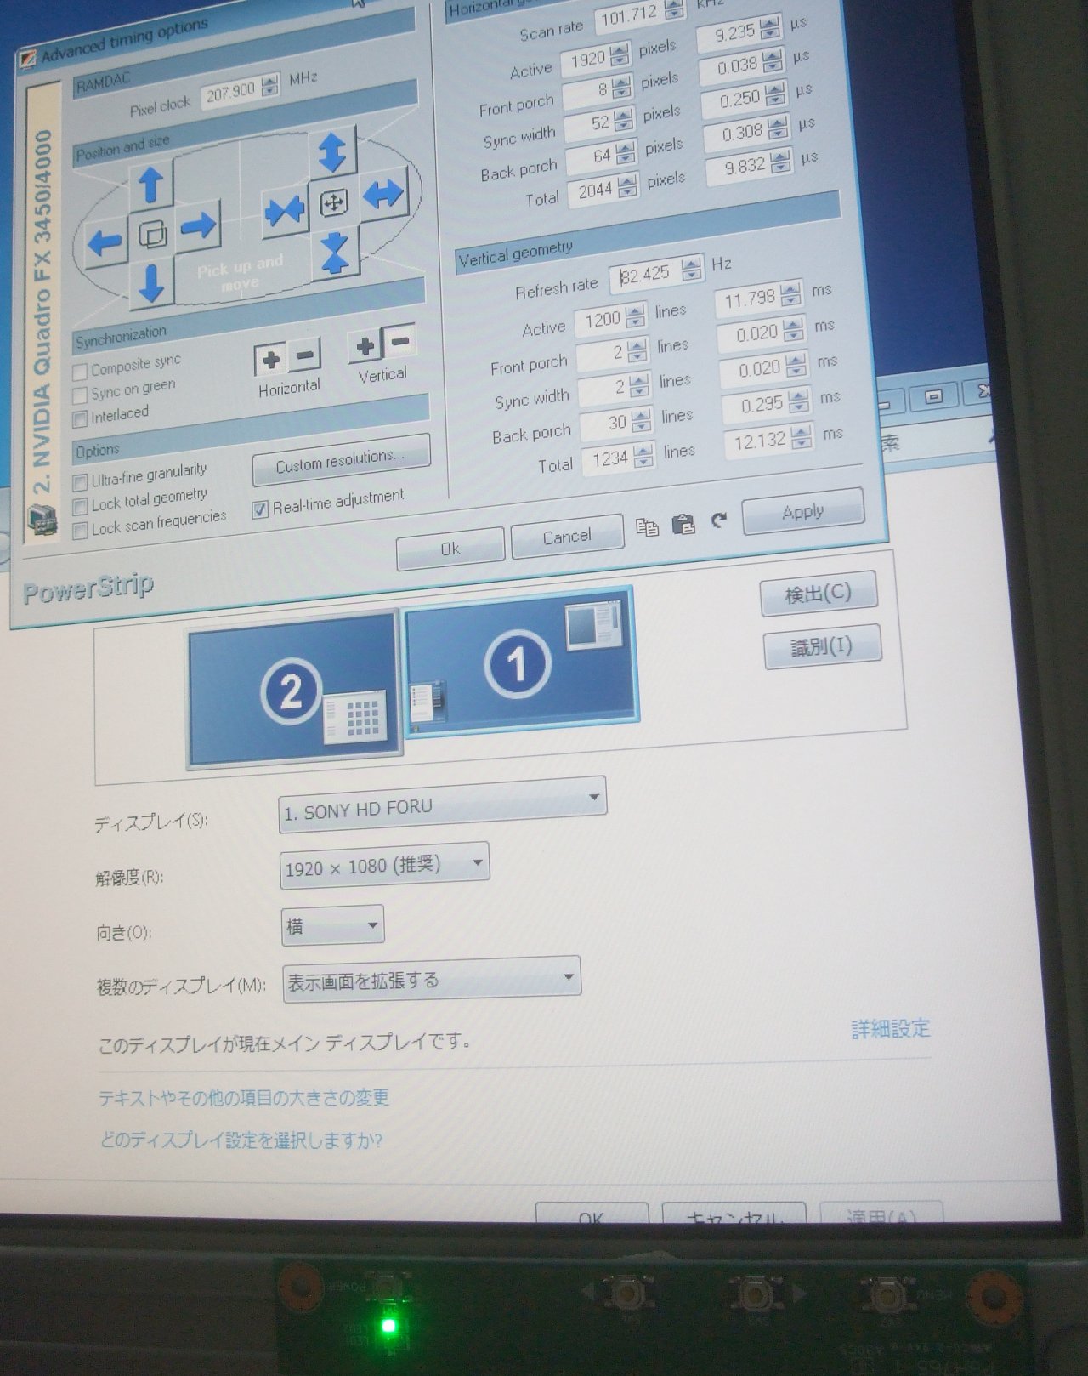The width and height of the screenshot is (1088, 1376).
Task: Uncheck Real-time adjustment
Action: [x=260, y=510]
